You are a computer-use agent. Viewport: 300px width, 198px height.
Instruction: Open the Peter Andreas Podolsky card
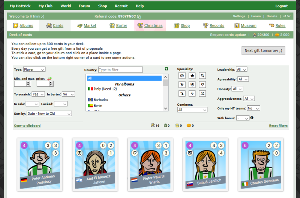point(40,165)
